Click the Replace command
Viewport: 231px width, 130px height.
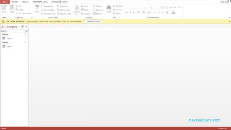tap(118, 6)
